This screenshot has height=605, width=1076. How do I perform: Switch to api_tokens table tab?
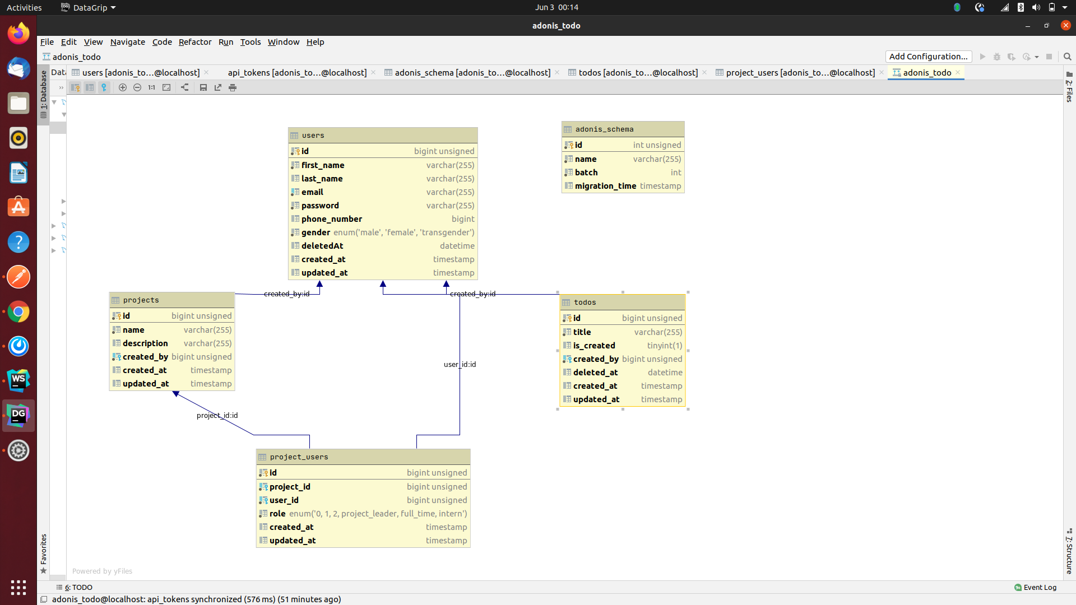(297, 73)
